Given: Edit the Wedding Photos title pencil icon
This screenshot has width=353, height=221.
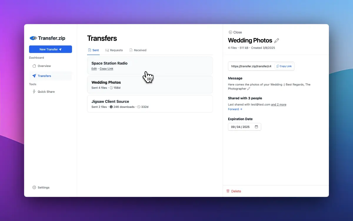Looking at the screenshot, I should point(277,41).
